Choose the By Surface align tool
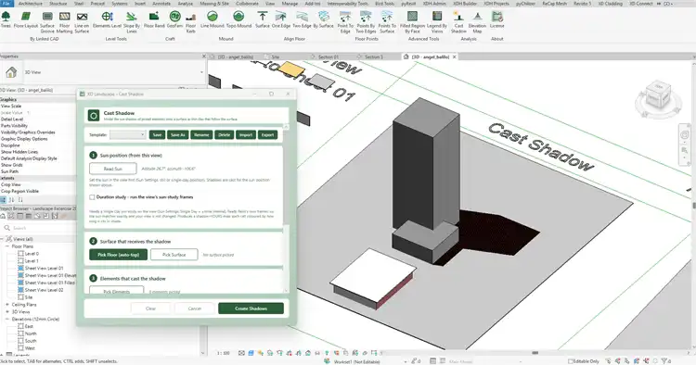Screen dimensions: 696x365 pos(323,20)
